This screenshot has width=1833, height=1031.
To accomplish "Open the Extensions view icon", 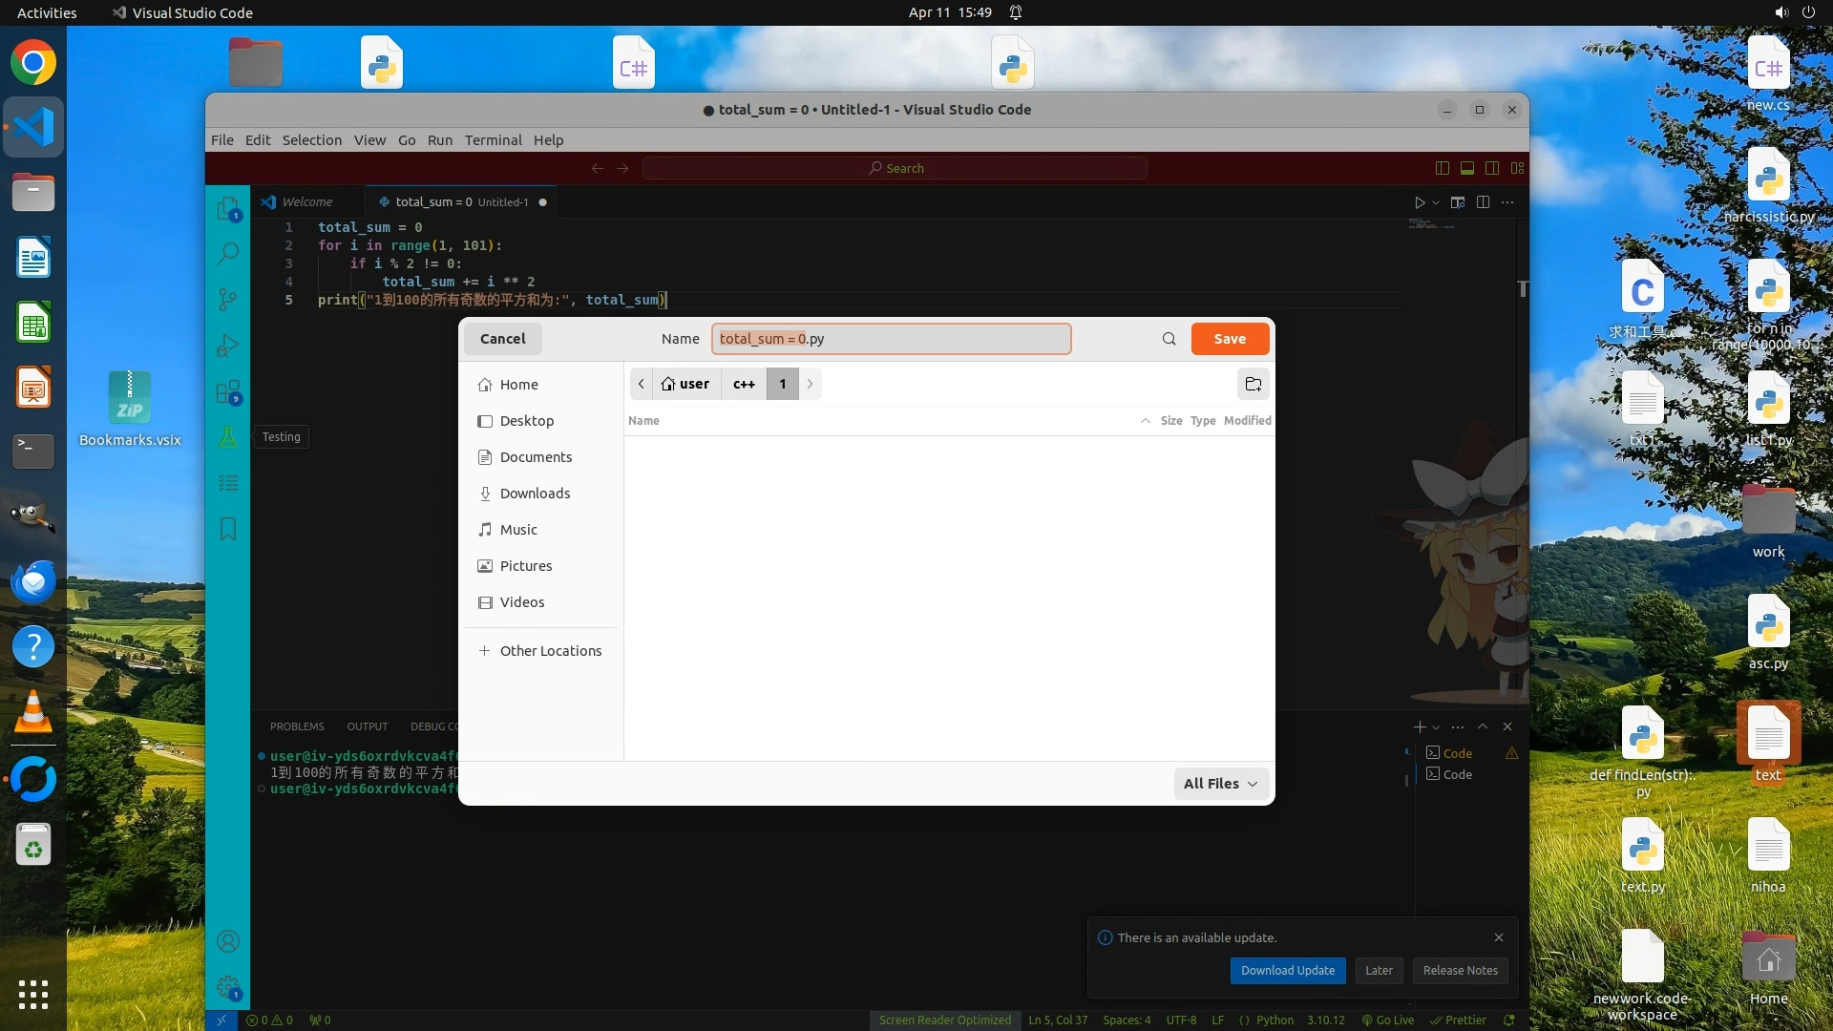I will [227, 391].
